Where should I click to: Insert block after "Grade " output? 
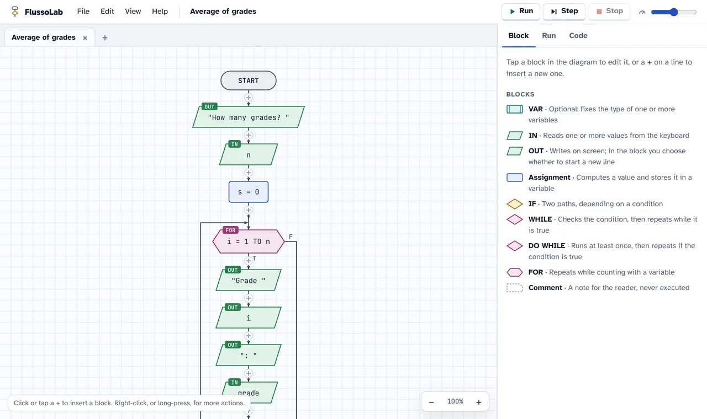click(x=249, y=298)
